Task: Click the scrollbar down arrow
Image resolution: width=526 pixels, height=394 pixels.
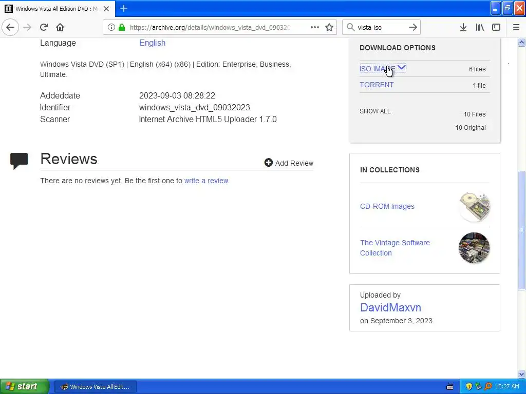Action: 521,374
